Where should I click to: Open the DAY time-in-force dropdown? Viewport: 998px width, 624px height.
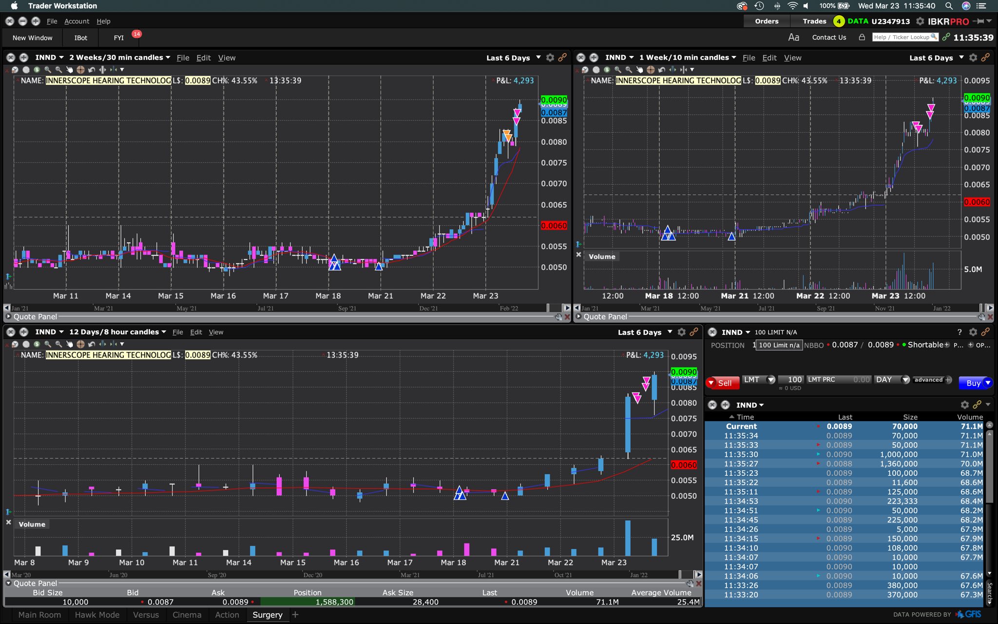tap(905, 380)
